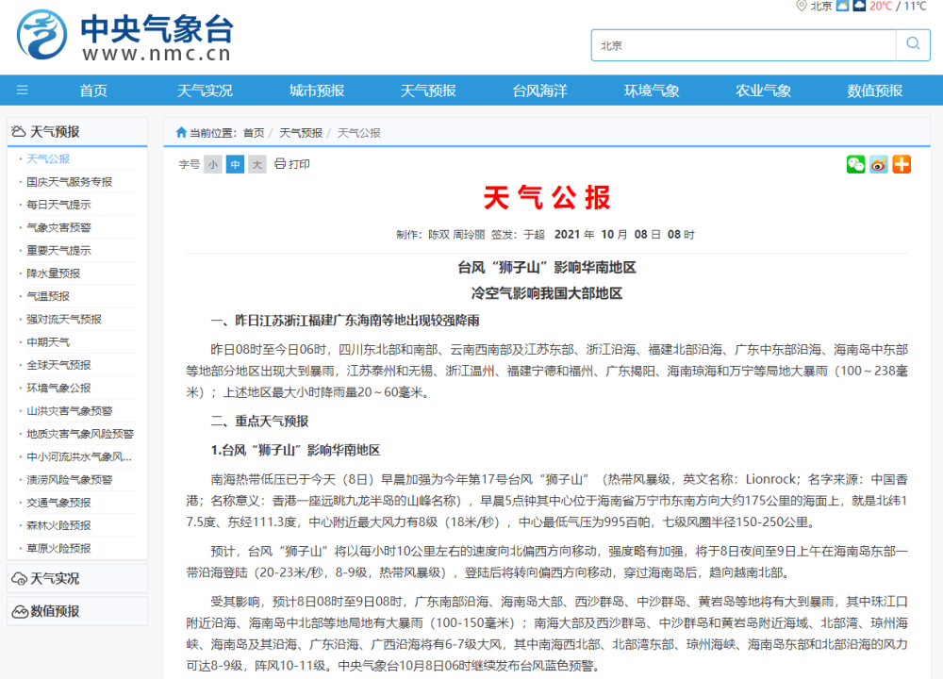Set font size to large (大)
The image size is (943, 679).
[256, 164]
